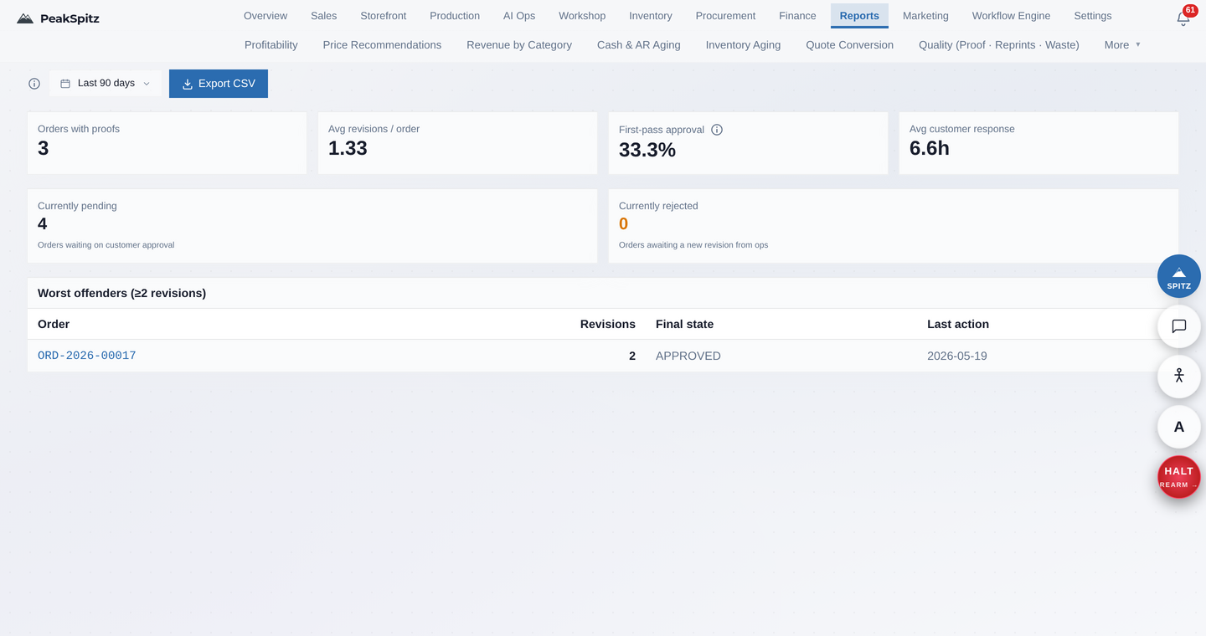This screenshot has height=636, width=1206.
Task: Open the AI Ops tab
Action: (x=519, y=16)
